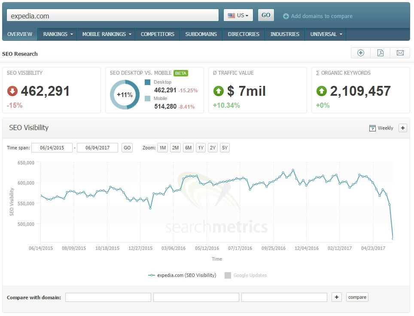The width and height of the screenshot is (414, 316).
Task: Click the second compare domain field
Action: click(x=196, y=297)
